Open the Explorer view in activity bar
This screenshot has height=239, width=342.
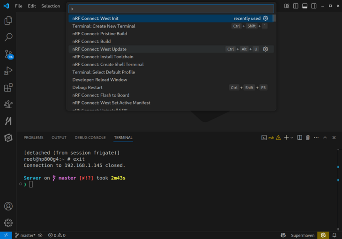click(8, 21)
